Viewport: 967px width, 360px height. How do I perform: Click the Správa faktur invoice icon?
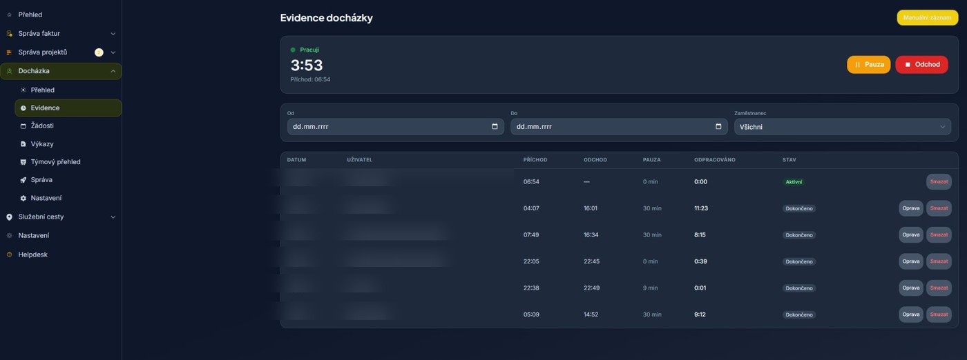[x=9, y=33]
